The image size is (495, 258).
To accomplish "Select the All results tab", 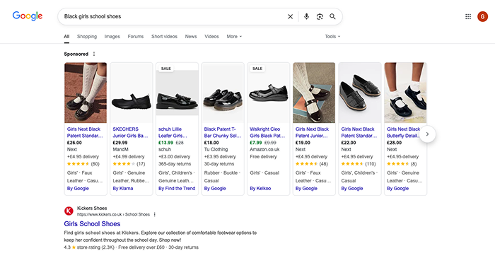I will (x=66, y=37).
